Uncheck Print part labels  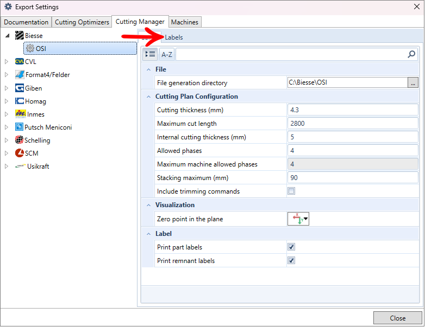[291, 247]
